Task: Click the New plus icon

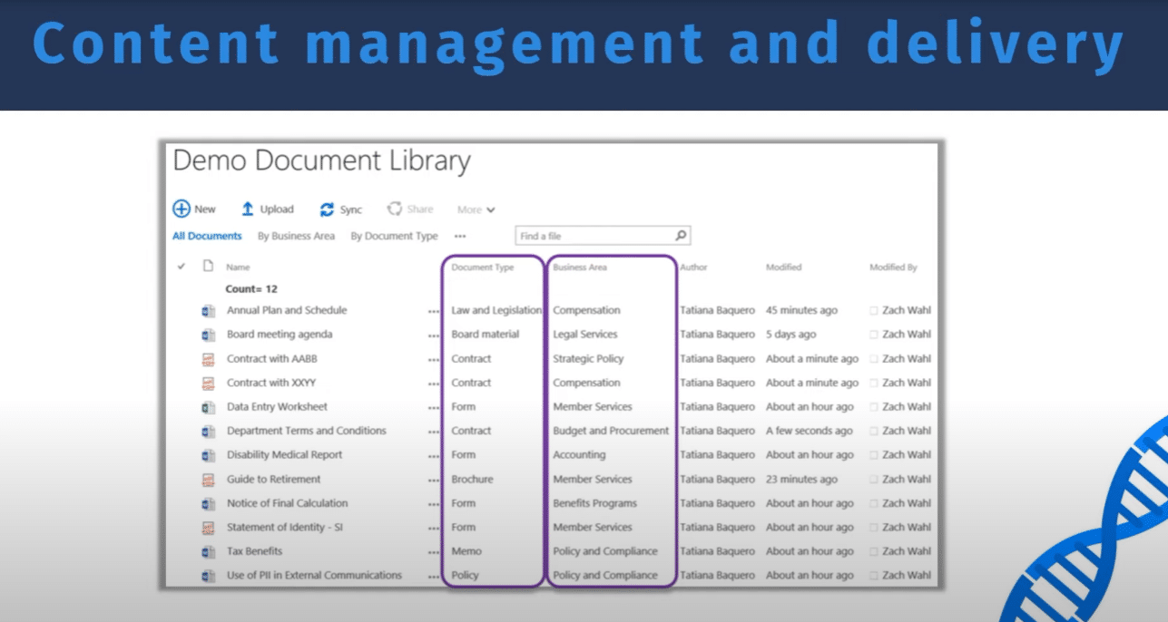Action: pyautogui.click(x=182, y=209)
